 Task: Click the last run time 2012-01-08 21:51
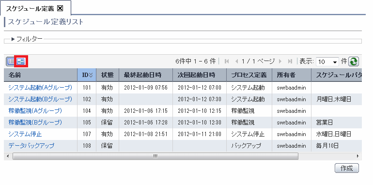point(146,134)
